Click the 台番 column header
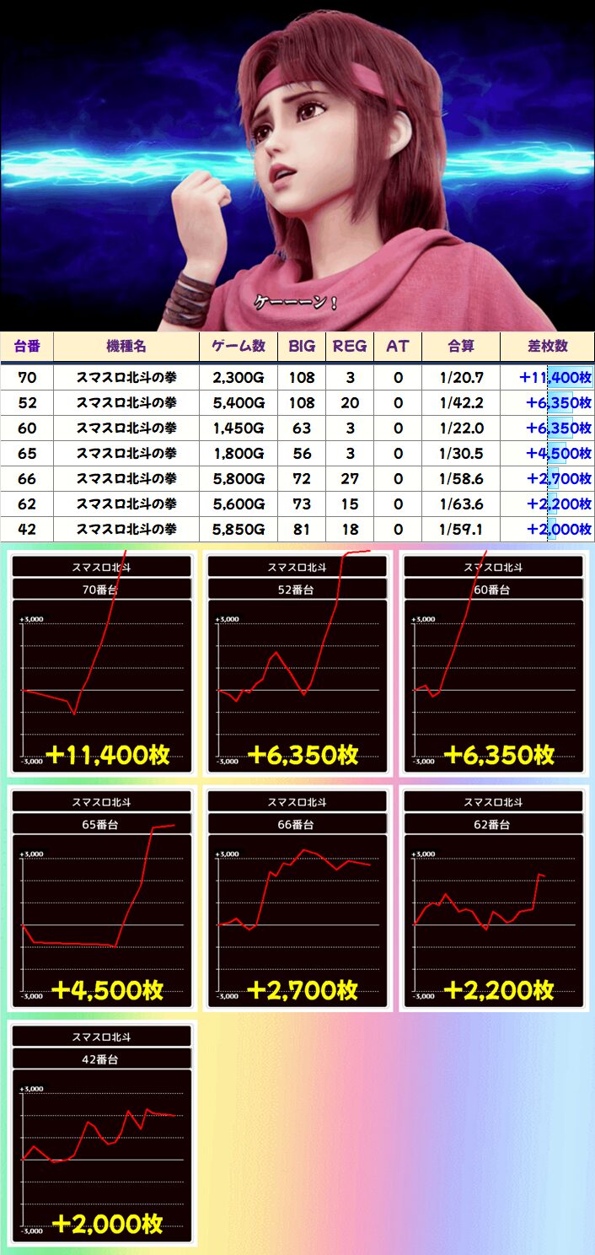 (x=27, y=346)
